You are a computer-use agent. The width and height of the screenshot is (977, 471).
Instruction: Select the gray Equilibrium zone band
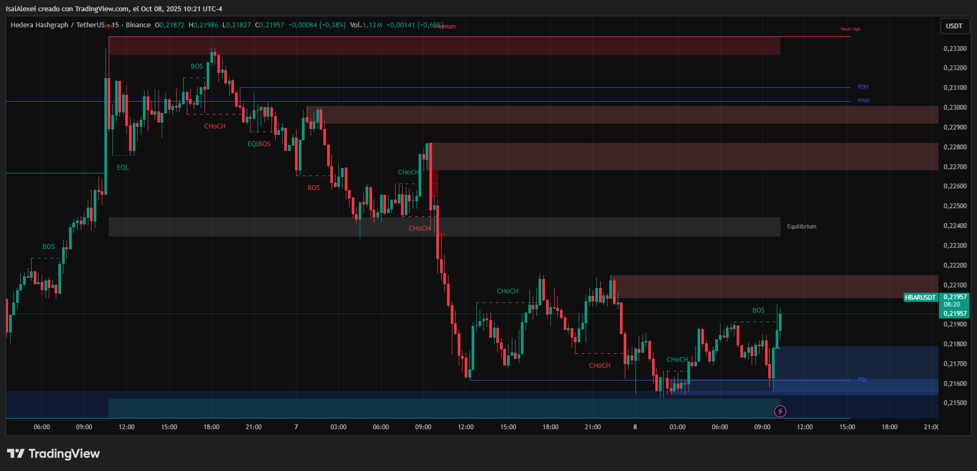(x=444, y=227)
